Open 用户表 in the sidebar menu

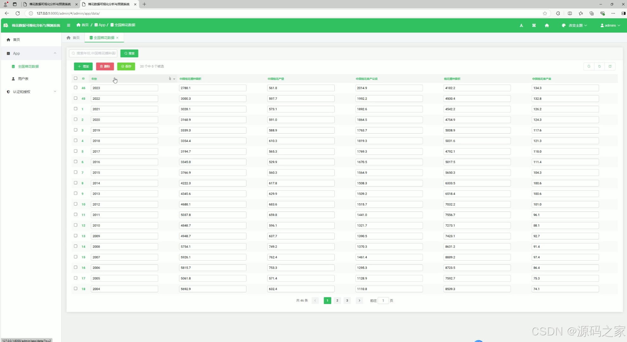click(x=23, y=79)
